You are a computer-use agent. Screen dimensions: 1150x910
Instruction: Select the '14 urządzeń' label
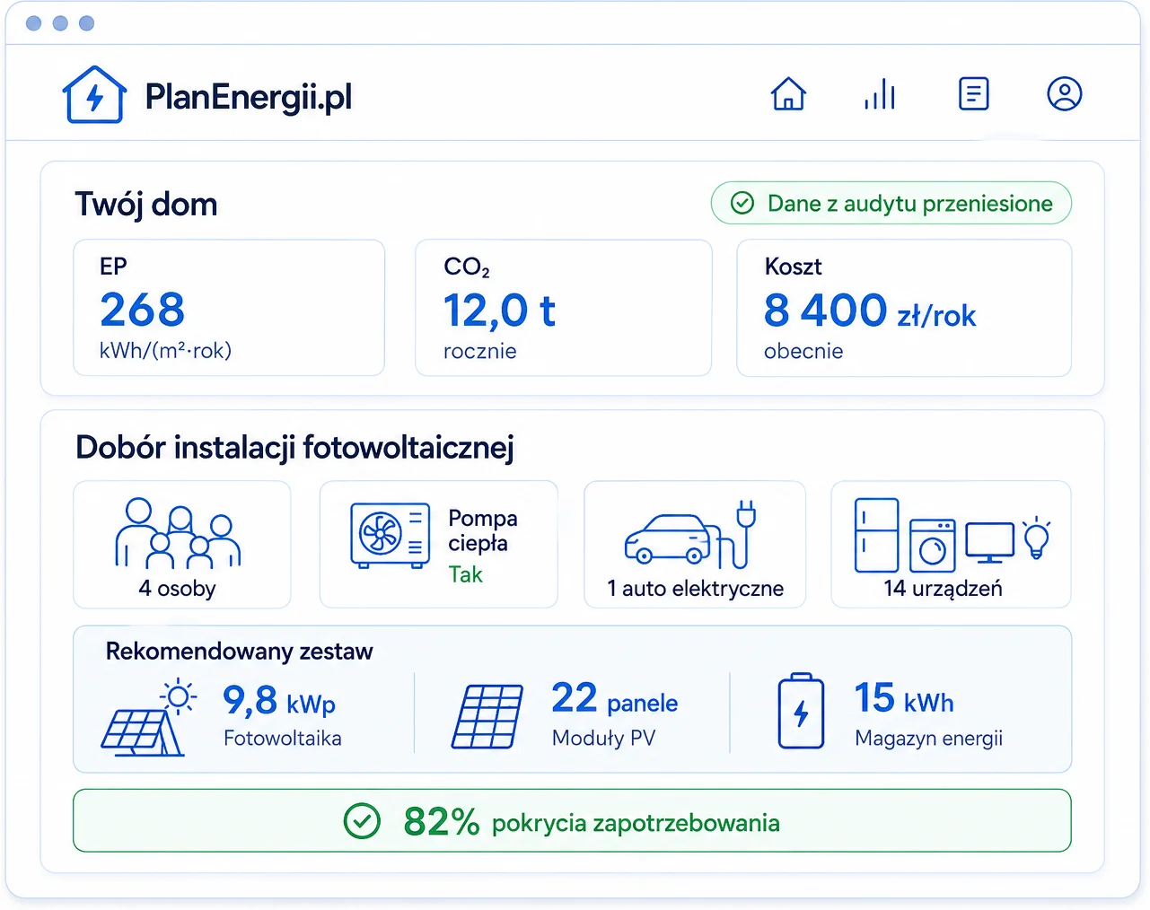[x=943, y=589]
